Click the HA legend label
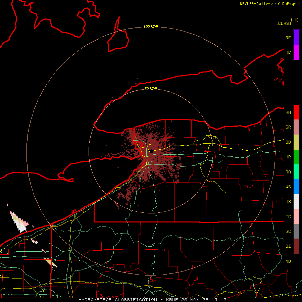Image resolution: width=302 pixels, height=302 pixels. [288, 112]
